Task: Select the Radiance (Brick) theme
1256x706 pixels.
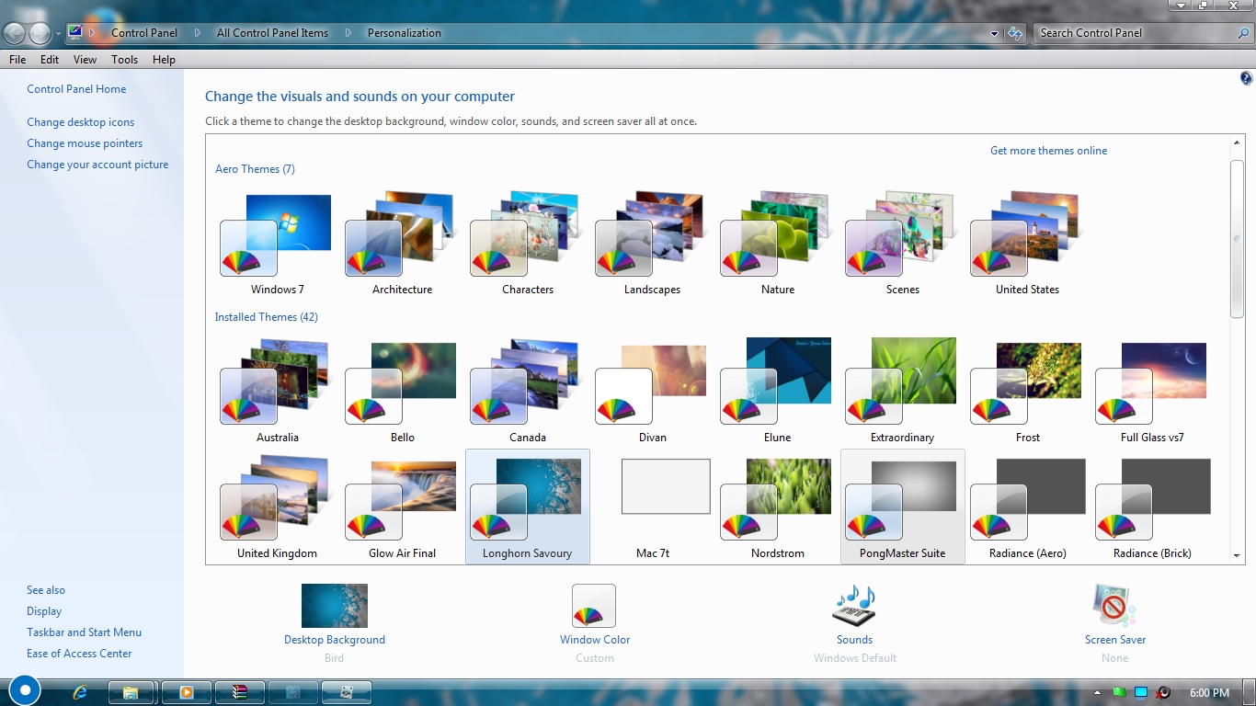Action: tap(1152, 507)
